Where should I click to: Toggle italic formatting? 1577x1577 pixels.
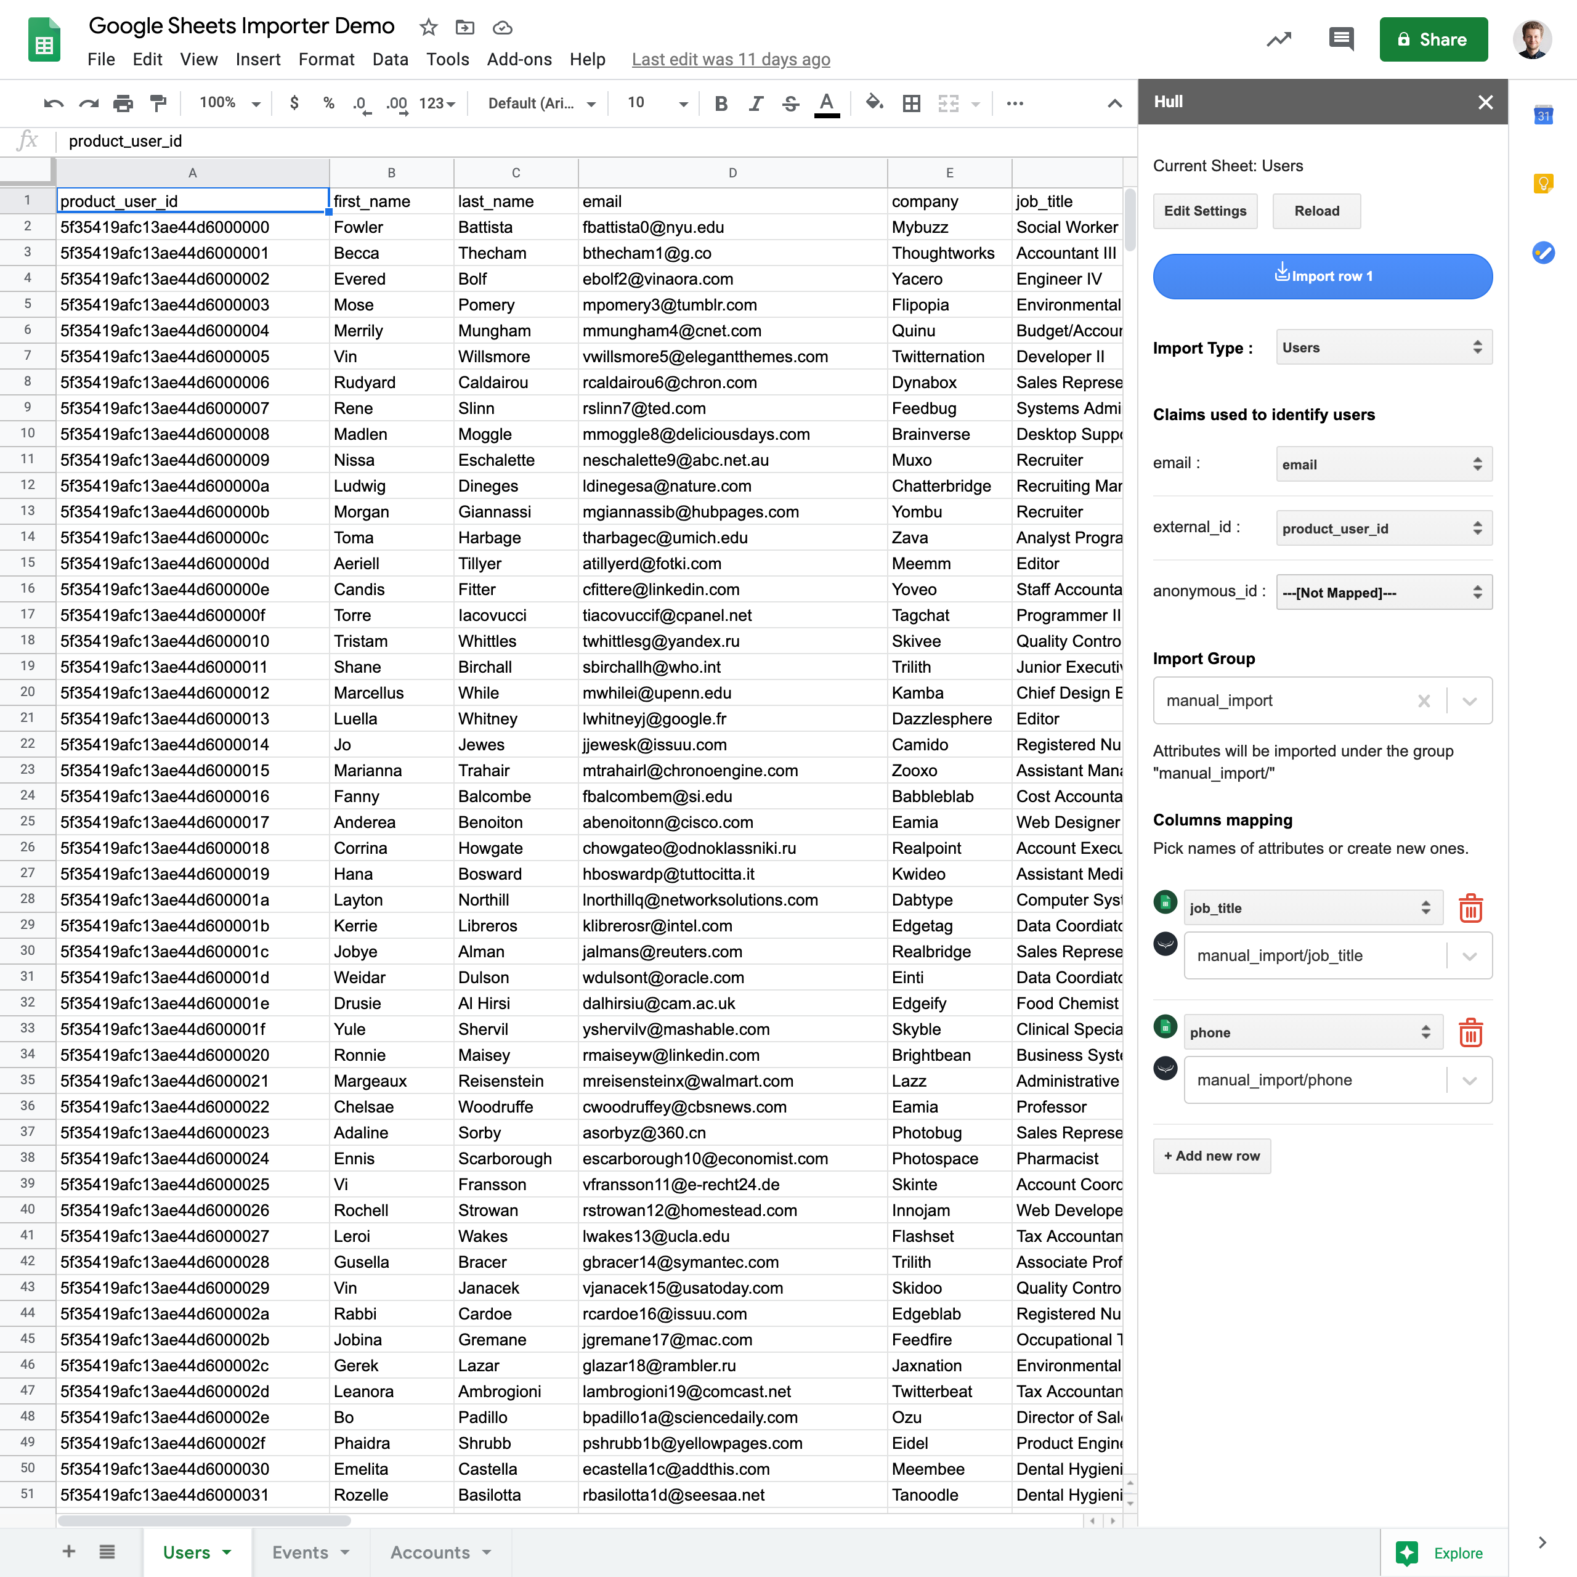point(756,103)
